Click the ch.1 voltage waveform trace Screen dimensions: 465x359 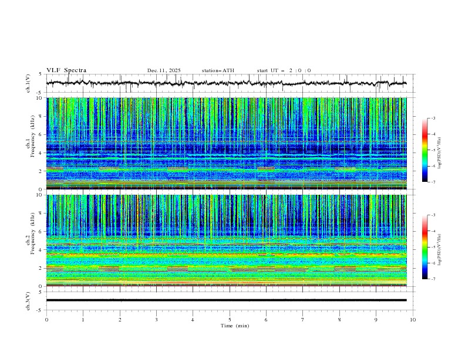(227, 83)
